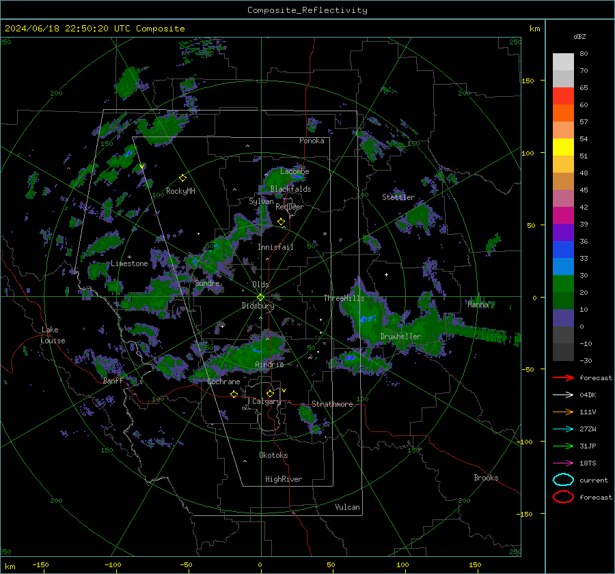Click the Airdrie city label
615x574 pixels.
click(x=269, y=364)
